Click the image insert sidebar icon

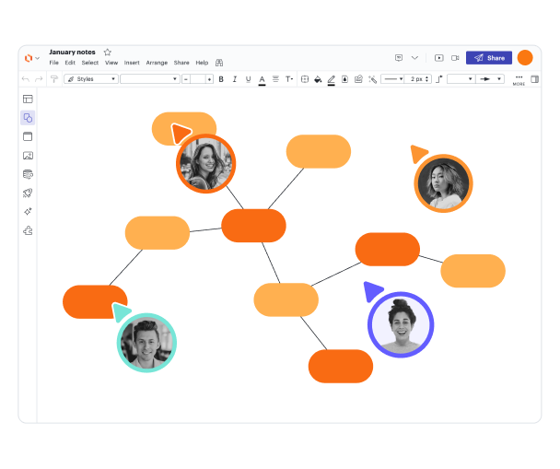[28, 155]
